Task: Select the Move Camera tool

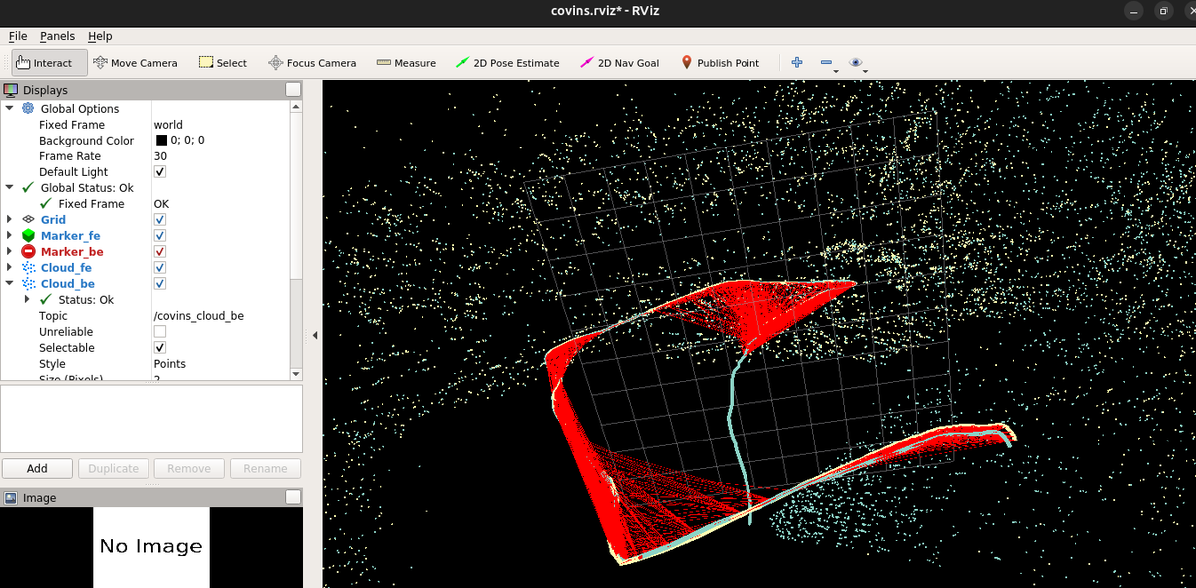Action: tap(135, 62)
